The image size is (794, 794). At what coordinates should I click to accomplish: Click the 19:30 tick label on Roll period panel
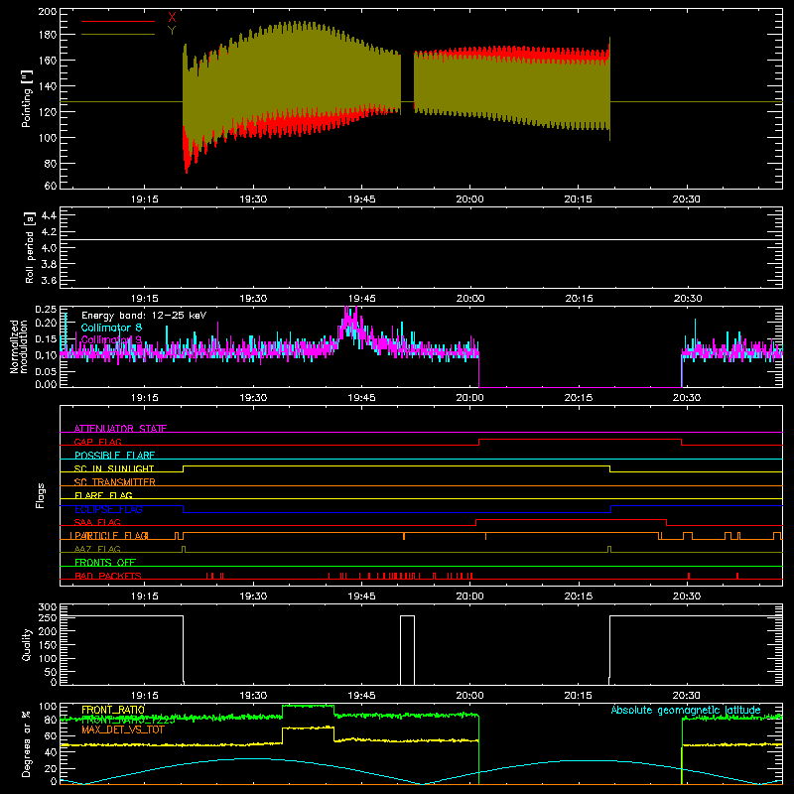253,299
